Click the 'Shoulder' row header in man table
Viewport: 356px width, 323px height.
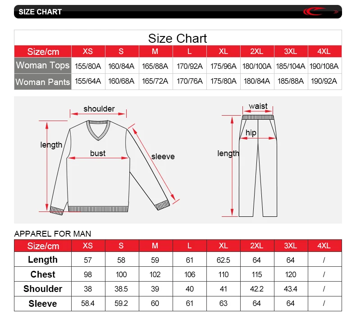pos(43,289)
